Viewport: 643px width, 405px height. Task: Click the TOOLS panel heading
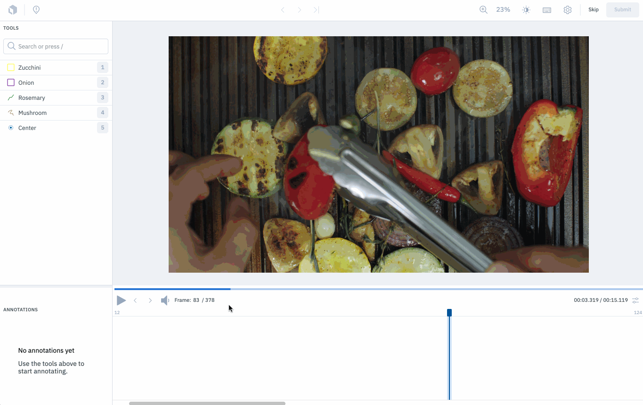tap(11, 28)
